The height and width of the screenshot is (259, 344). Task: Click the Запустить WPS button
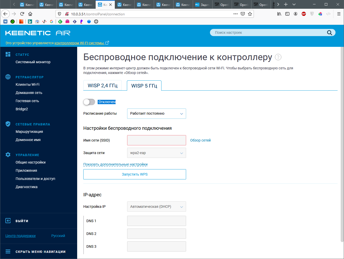[135, 174]
